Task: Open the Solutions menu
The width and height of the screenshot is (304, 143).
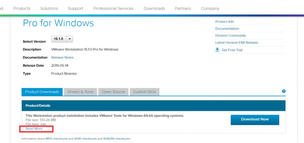Action: tap(49, 8)
